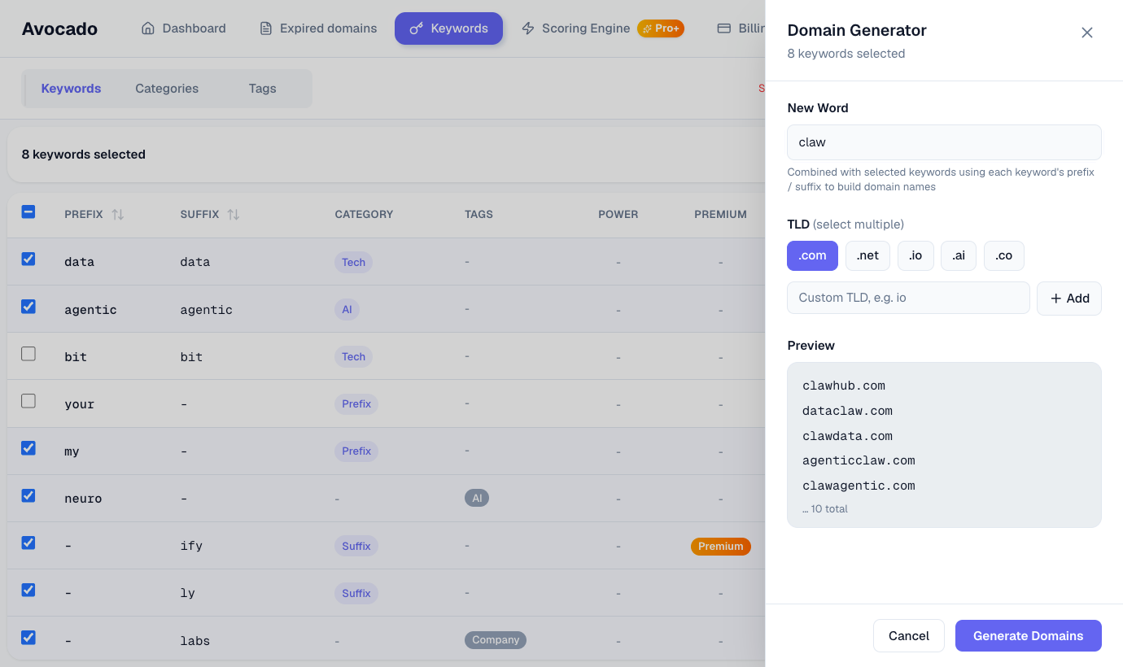Select the .ai TLD chip
1123x667 pixels.
[959, 255]
